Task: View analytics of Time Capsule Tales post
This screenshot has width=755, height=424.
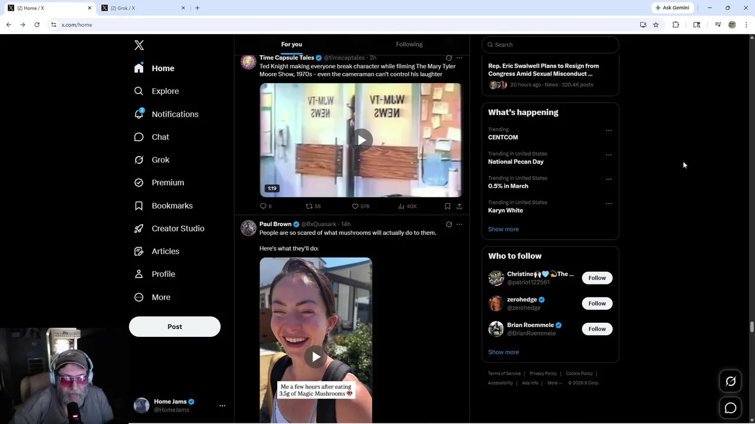Action: click(408, 206)
